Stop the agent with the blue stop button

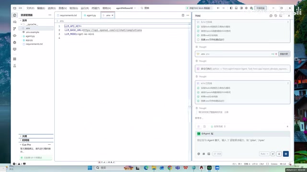[x=286, y=154]
